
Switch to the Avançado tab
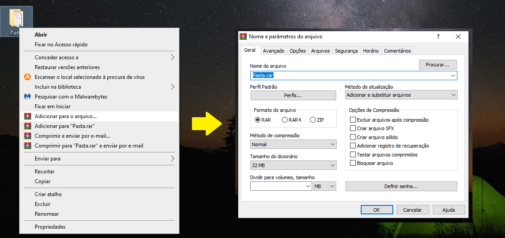tap(273, 51)
